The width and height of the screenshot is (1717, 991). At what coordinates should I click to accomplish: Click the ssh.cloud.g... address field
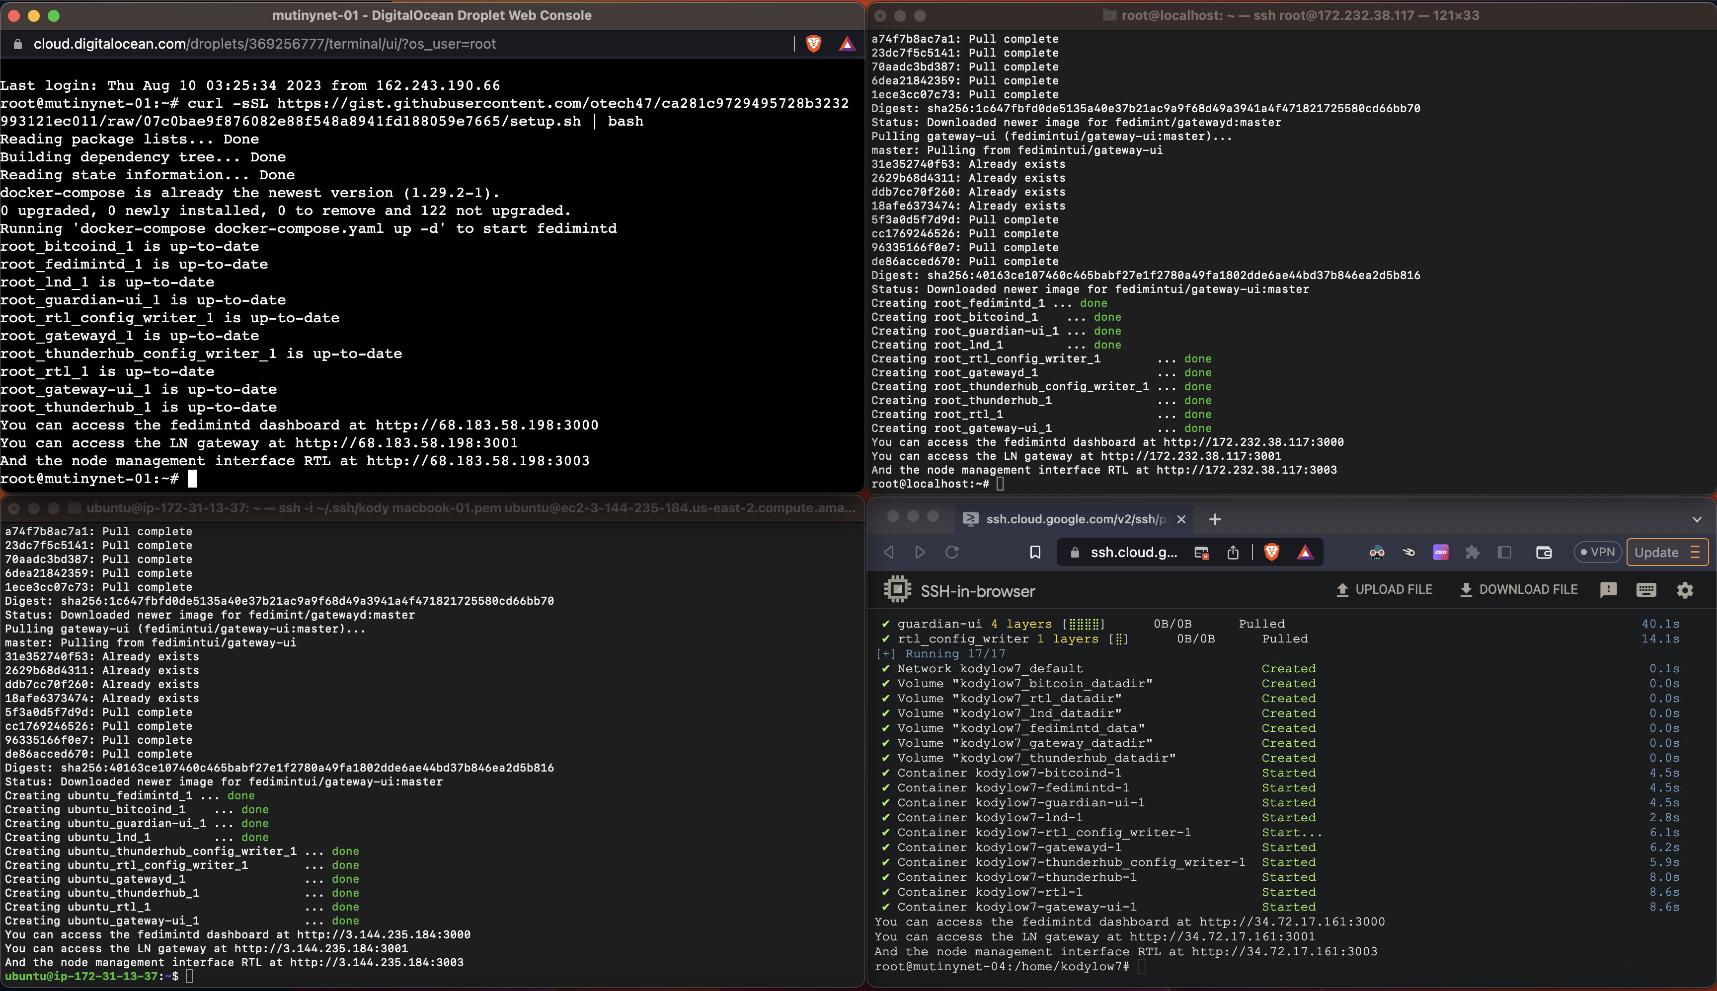pos(1134,552)
